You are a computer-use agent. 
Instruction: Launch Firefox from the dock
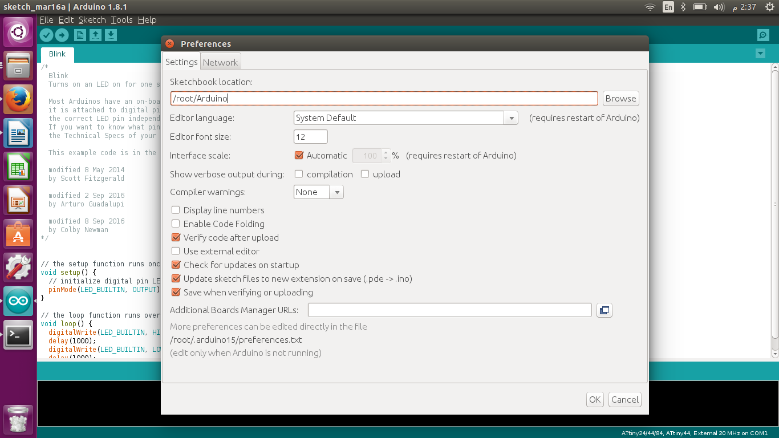point(18,99)
